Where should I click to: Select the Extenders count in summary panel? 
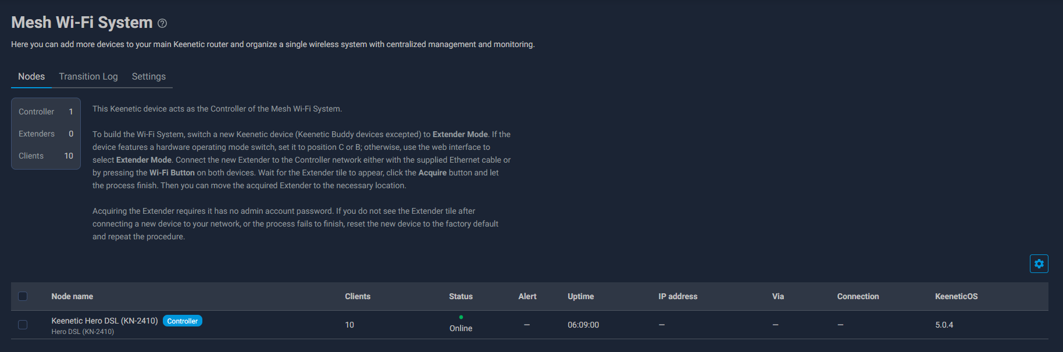point(46,134)
